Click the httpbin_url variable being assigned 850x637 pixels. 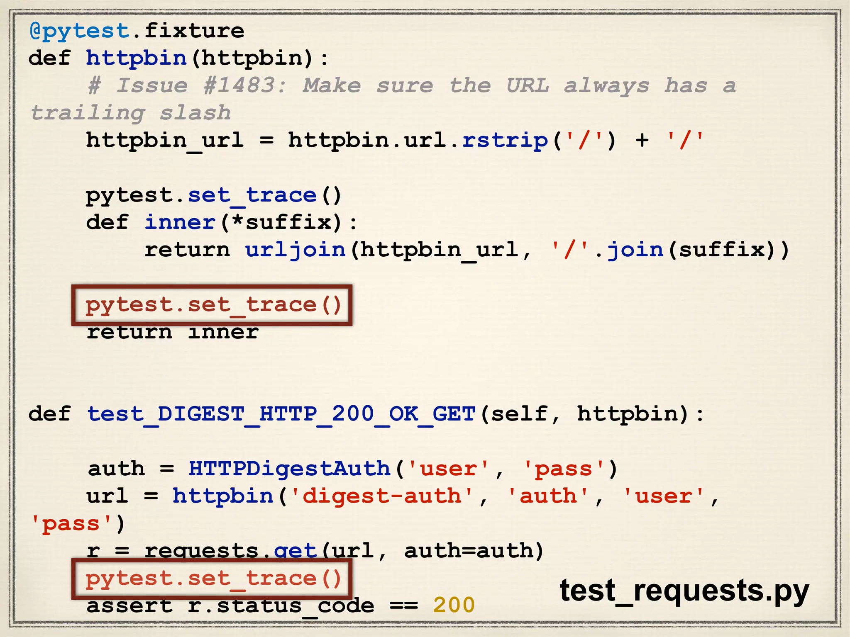coord(164,140)
